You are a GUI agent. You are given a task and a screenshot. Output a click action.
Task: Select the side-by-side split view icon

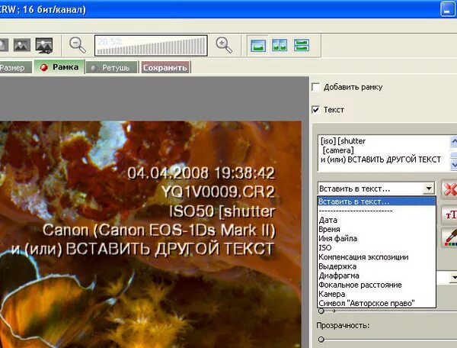280,46
